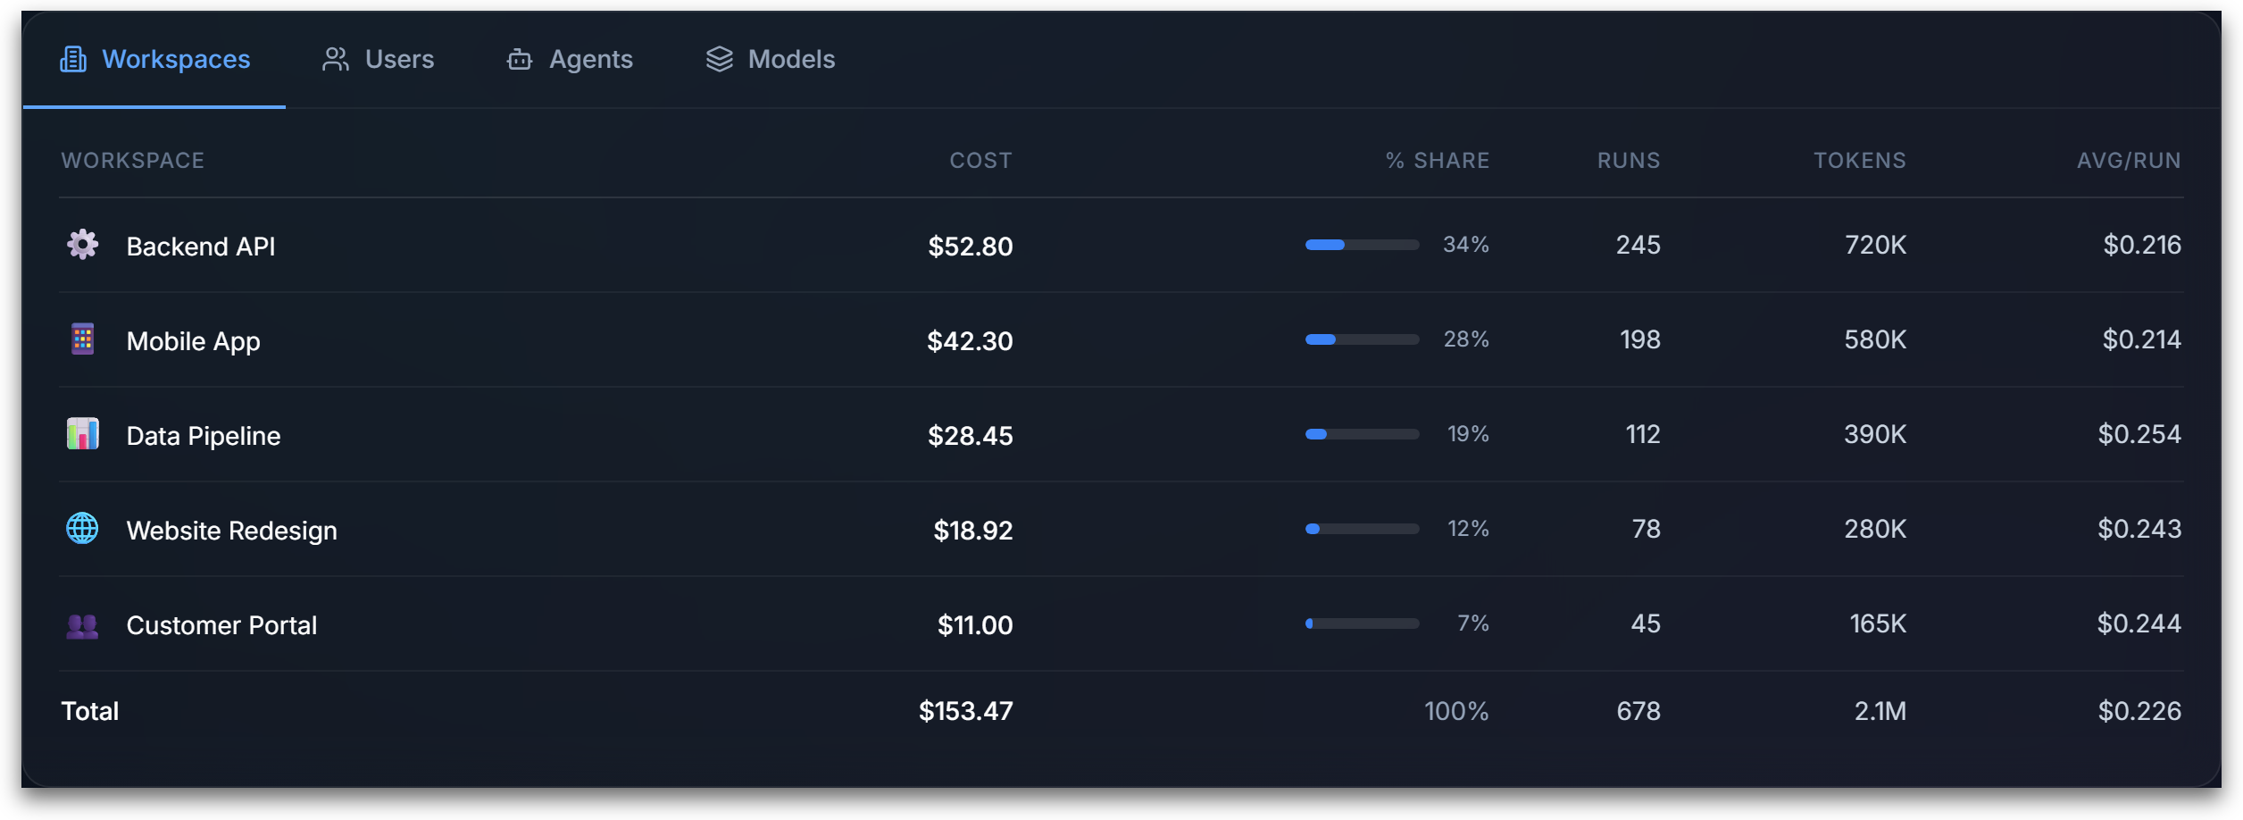Click the WORKSPACE column header
This screenshot has width=2243, height=820.
pos(132,161)
